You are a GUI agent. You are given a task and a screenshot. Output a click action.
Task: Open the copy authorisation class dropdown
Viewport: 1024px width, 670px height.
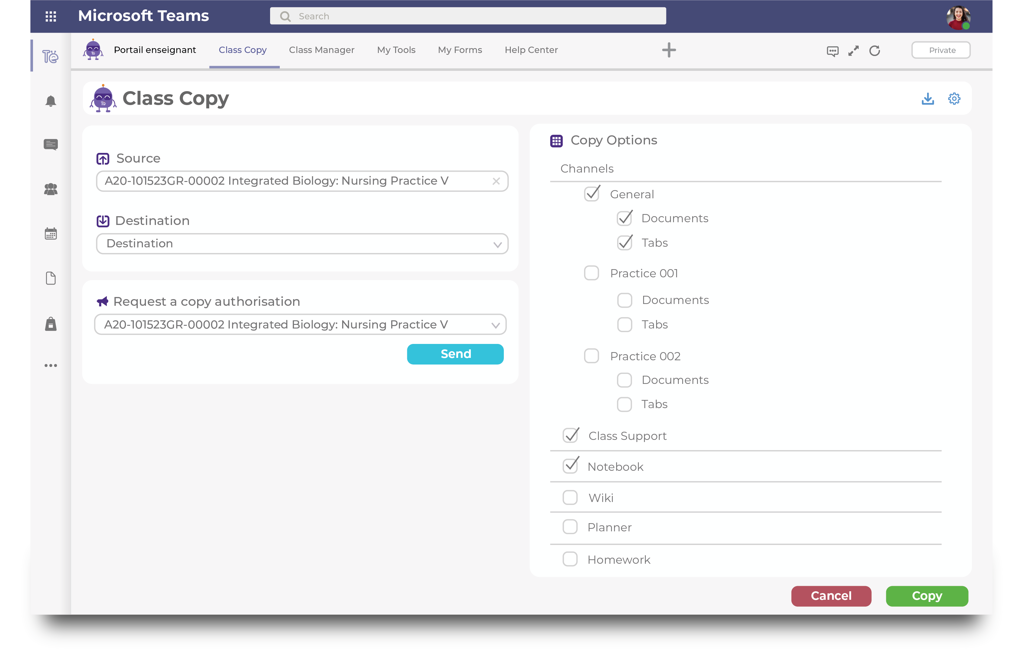pyautogui.click(x=300, y=325)
